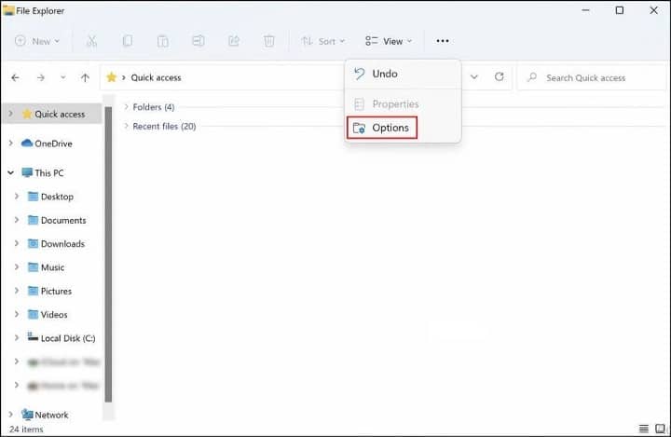671x437 pixels.
Task: Maximize the File Explorer window
Action: [x=619, y=10]
